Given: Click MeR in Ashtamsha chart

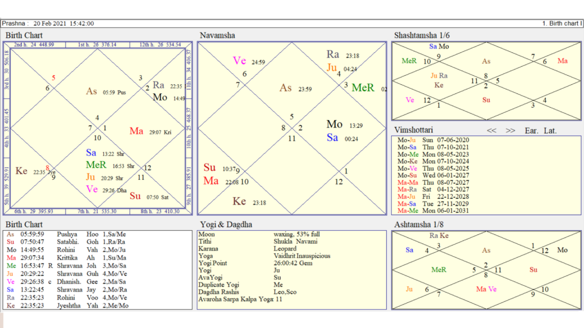Looking at the screenshot, I should pos(439,270).
